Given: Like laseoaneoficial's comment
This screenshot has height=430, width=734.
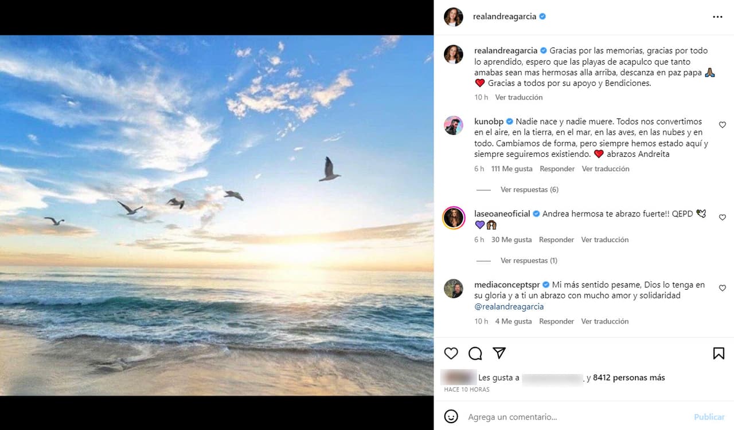Looking at the screenshot, I should click(x=723, y=218).
